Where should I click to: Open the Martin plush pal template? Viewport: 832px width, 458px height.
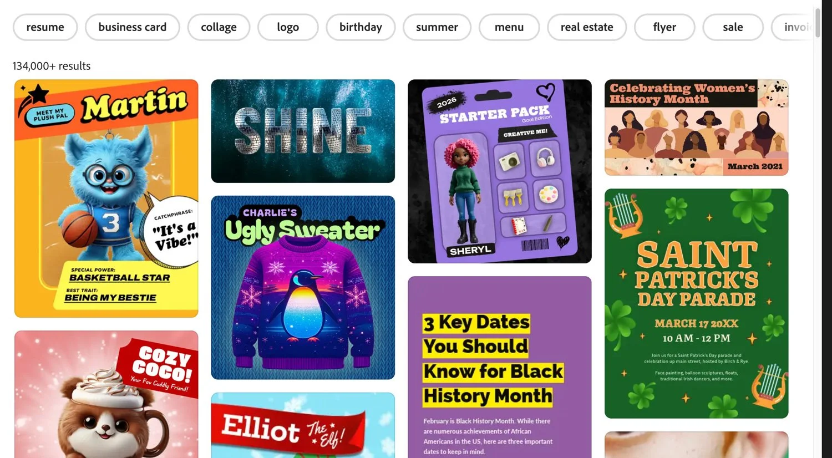point(106,199)
